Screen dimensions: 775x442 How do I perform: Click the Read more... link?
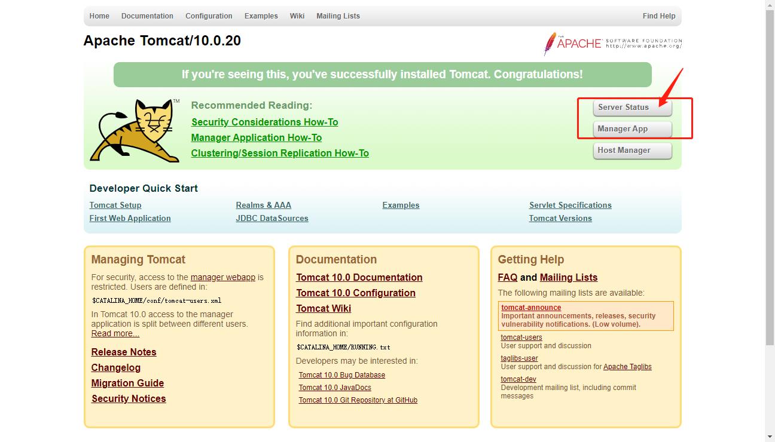tap(115, 333)
